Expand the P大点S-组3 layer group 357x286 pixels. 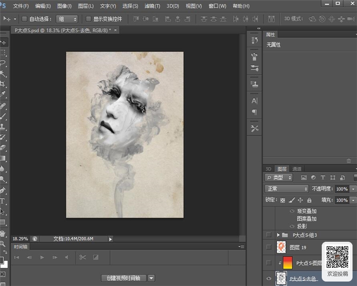point(278,235)
